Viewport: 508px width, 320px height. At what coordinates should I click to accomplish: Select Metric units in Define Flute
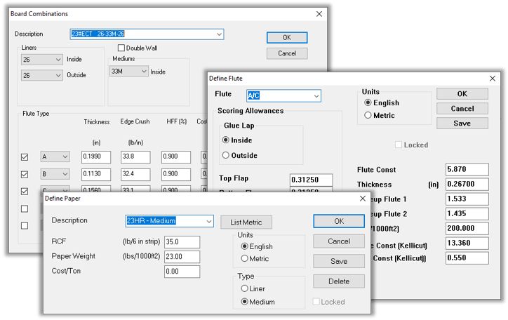pyautogui.click(x=369, y=116)
